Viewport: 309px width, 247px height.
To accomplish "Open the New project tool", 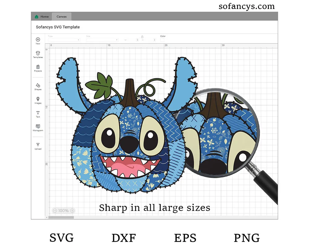I will coord(38,41).
